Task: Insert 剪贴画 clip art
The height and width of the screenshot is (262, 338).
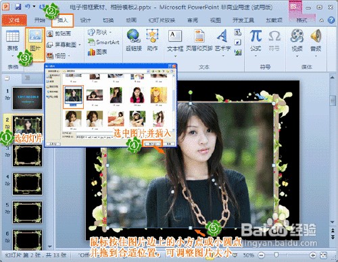Action: click(x=59, y=34)
